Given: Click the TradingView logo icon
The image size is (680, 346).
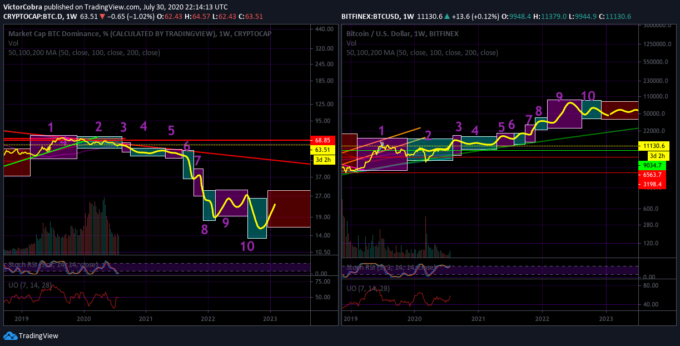Looking at the screenshot, I should (10, 335).
